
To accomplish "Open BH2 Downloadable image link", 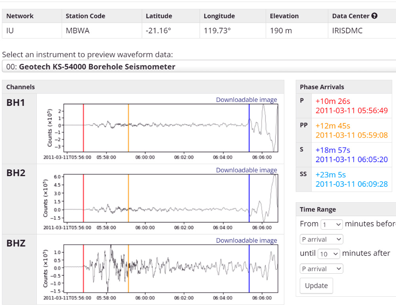I will coord(246,170).
